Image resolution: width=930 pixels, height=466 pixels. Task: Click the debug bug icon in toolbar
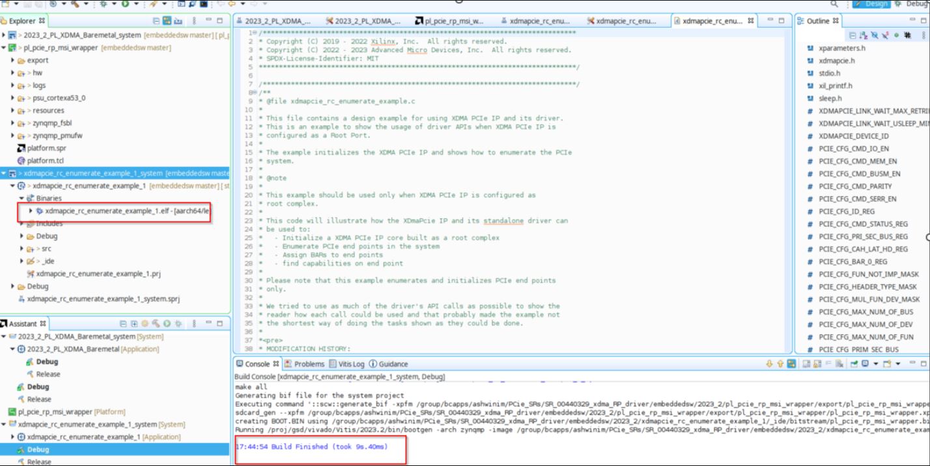pyautogui.click(x=104, y=4)
